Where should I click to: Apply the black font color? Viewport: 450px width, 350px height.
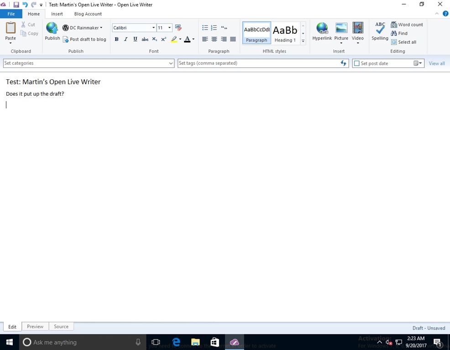coord(187,39)
